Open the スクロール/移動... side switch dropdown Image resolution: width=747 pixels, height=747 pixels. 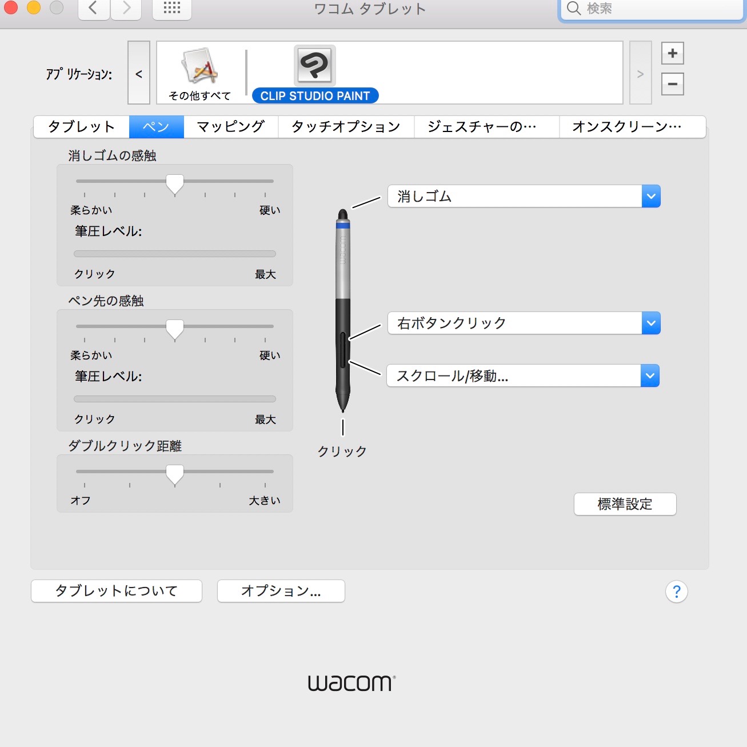[523, 376]
